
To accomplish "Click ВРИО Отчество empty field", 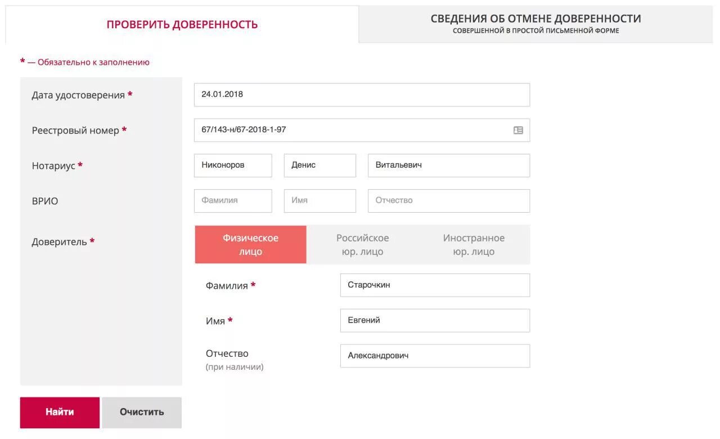I will pos(448,201).
